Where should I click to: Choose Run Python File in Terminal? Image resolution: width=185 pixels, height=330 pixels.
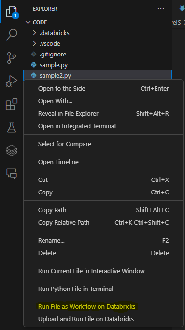[103, 289]
